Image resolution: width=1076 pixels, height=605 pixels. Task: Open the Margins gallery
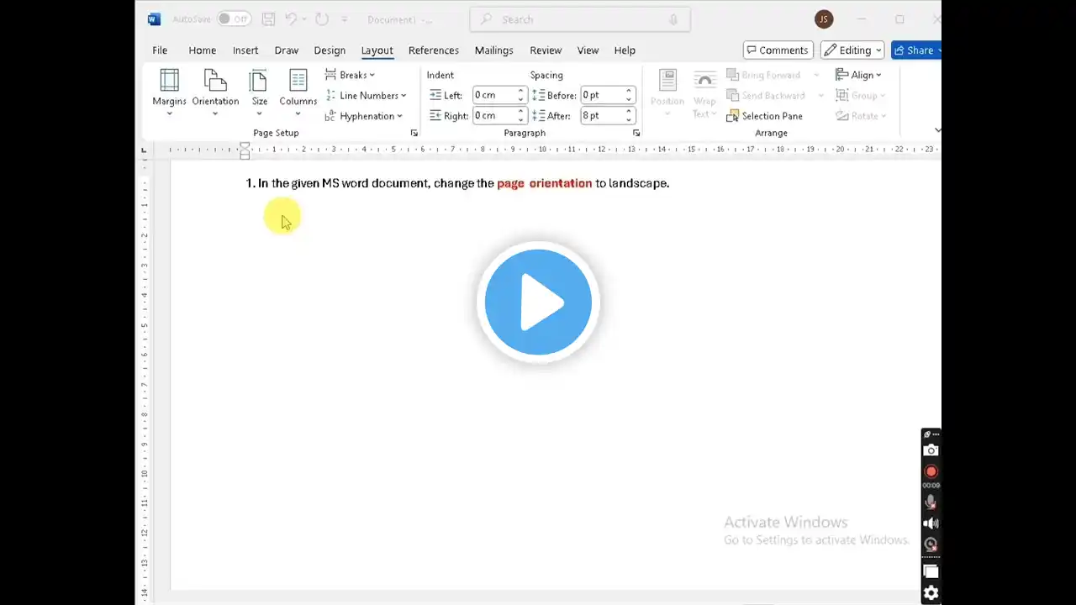pos(169,92)
